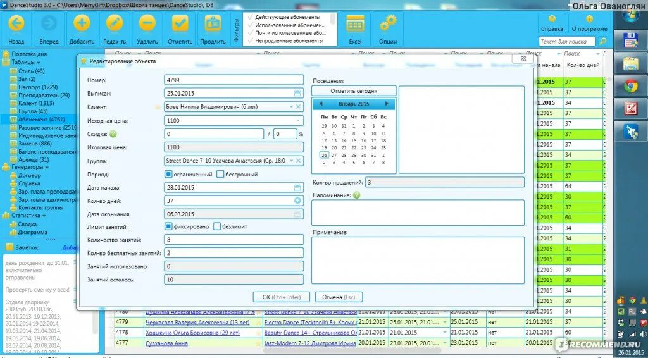Collapse the Генераторы tree section
The height and width of the screenshot is (358, 648).
click(47, 168)
